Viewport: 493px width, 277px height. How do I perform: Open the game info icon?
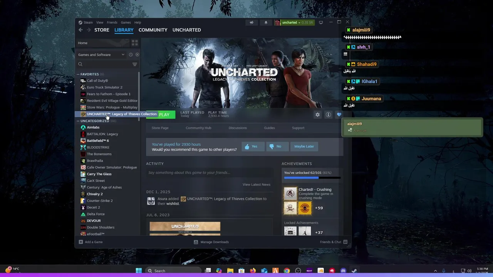click(328, 115)
